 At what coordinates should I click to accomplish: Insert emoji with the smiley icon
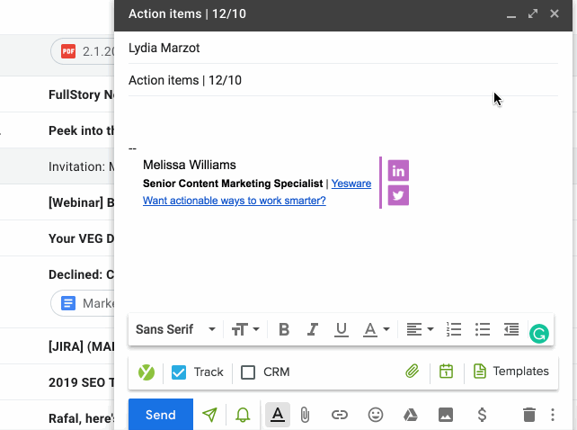[x=376, y=415]
